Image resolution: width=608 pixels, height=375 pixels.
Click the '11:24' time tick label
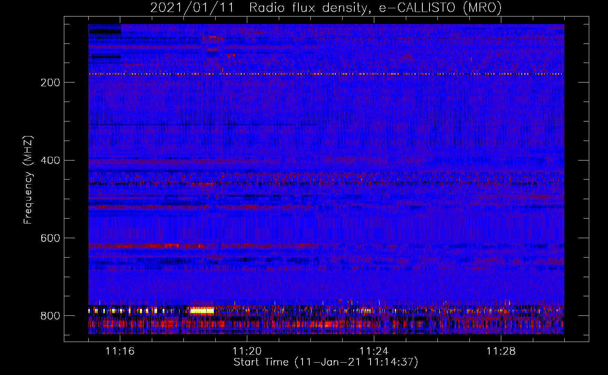click(374, 351)
